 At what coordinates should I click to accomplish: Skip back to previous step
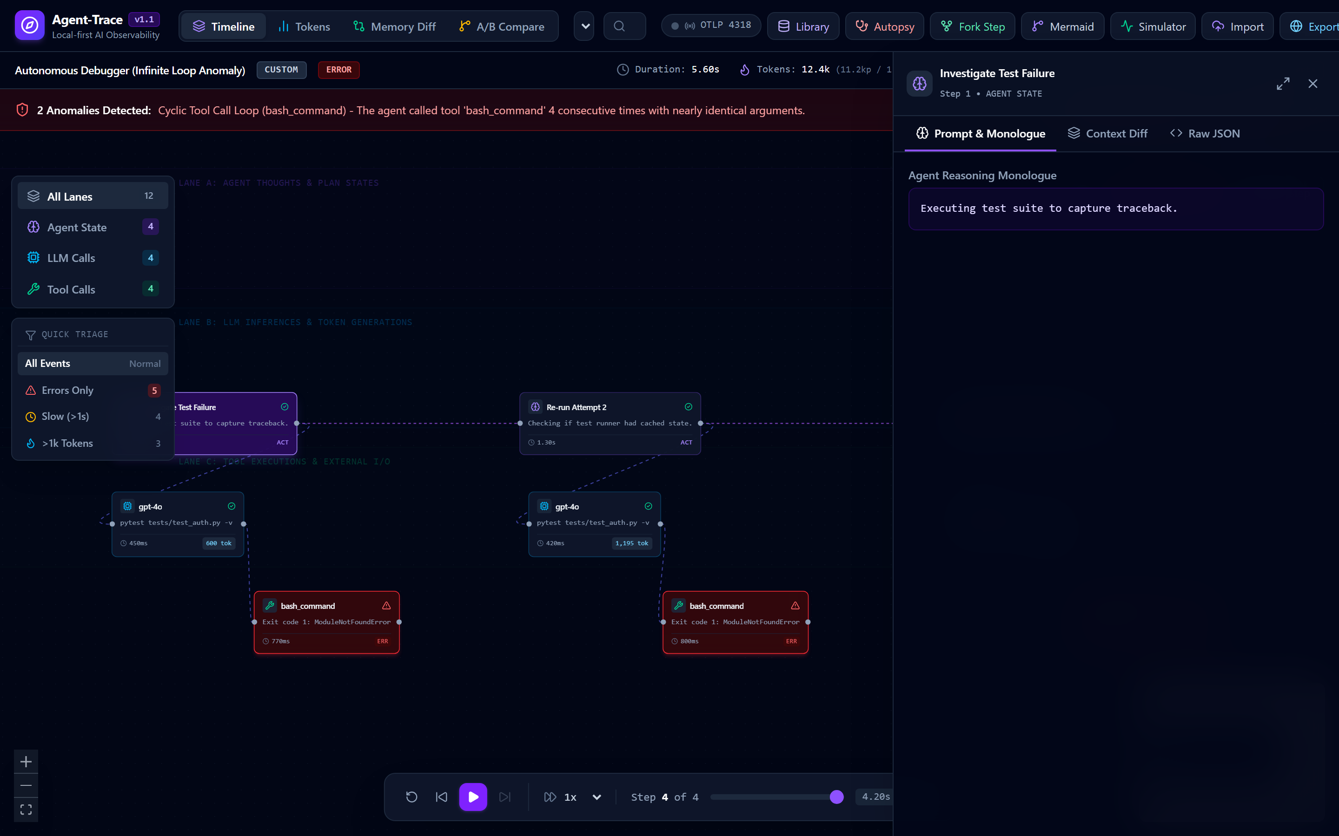(442, 797)
